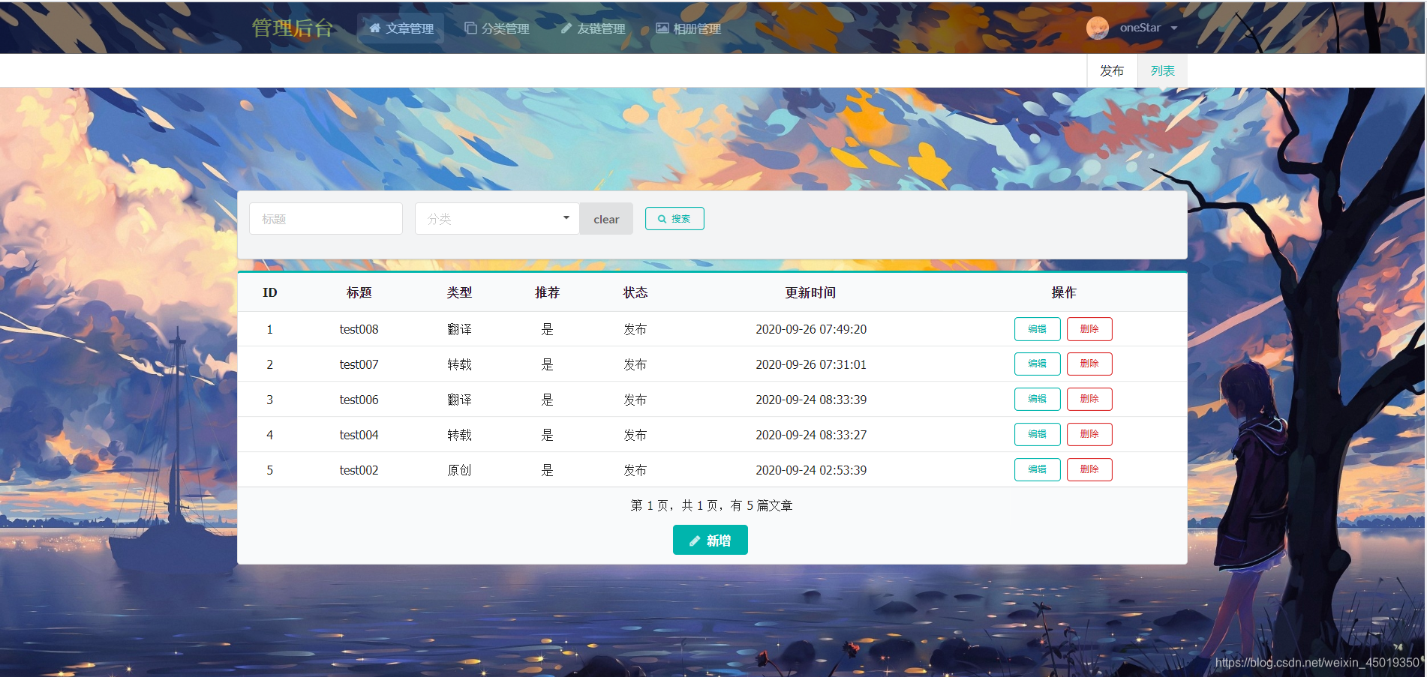
Task: Delete the test004 article
Action: pos(1089,434)
